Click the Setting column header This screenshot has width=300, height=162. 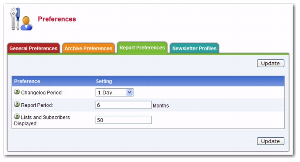coord(104,81)
